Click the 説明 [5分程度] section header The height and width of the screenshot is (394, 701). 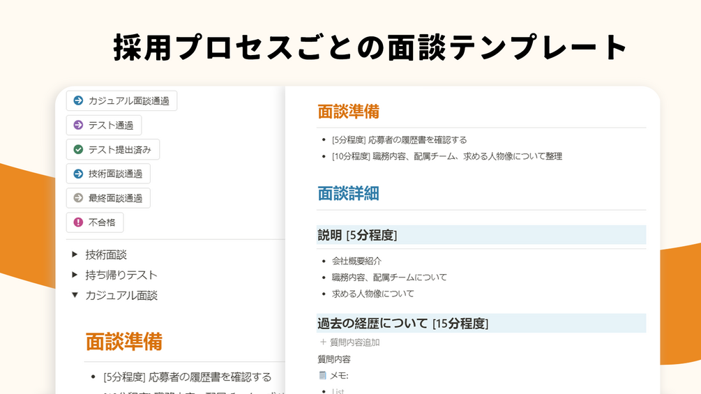pyautogui.click(x=357, y=235)
